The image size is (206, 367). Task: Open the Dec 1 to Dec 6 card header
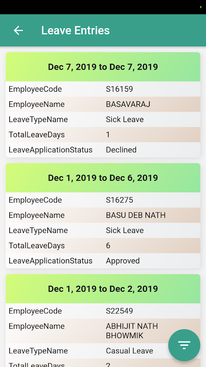tap(103, 178)
